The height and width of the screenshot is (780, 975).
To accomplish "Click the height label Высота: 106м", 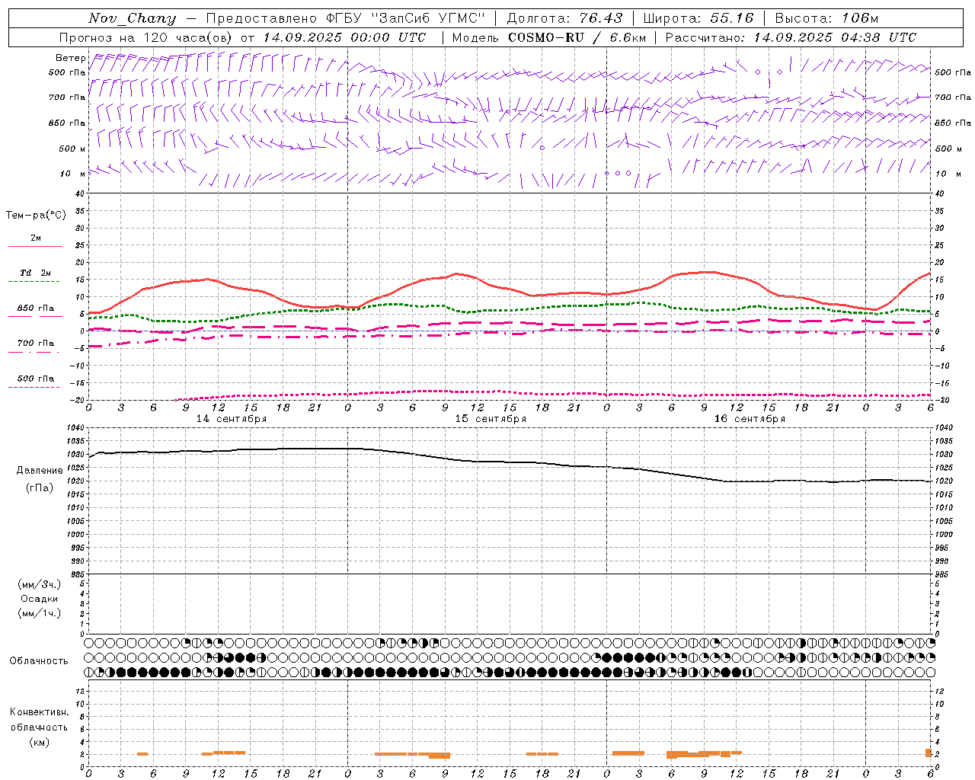I will 826,18.
